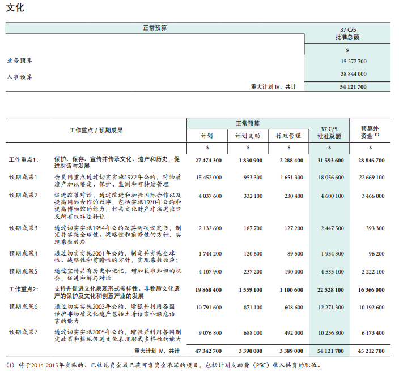Select the 计划支助 column header
The height and width of the screenshot is (372, 399).
point(248,136)
